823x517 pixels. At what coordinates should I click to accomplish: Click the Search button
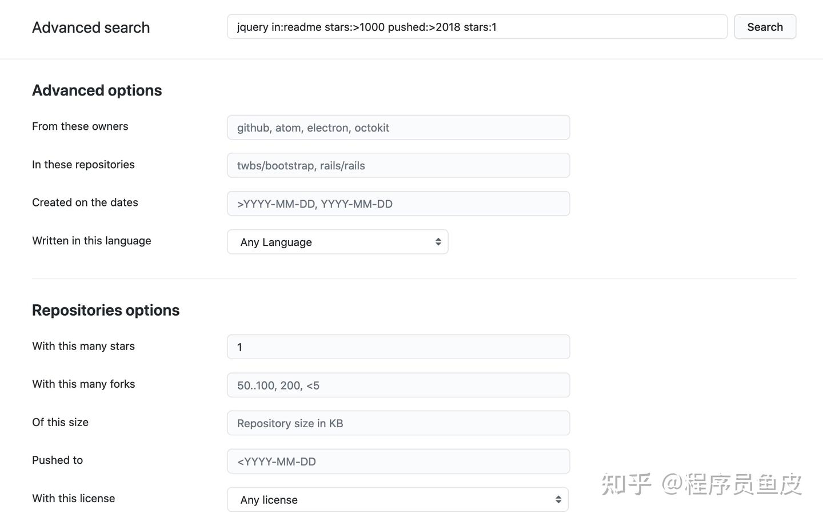(765, 27)
